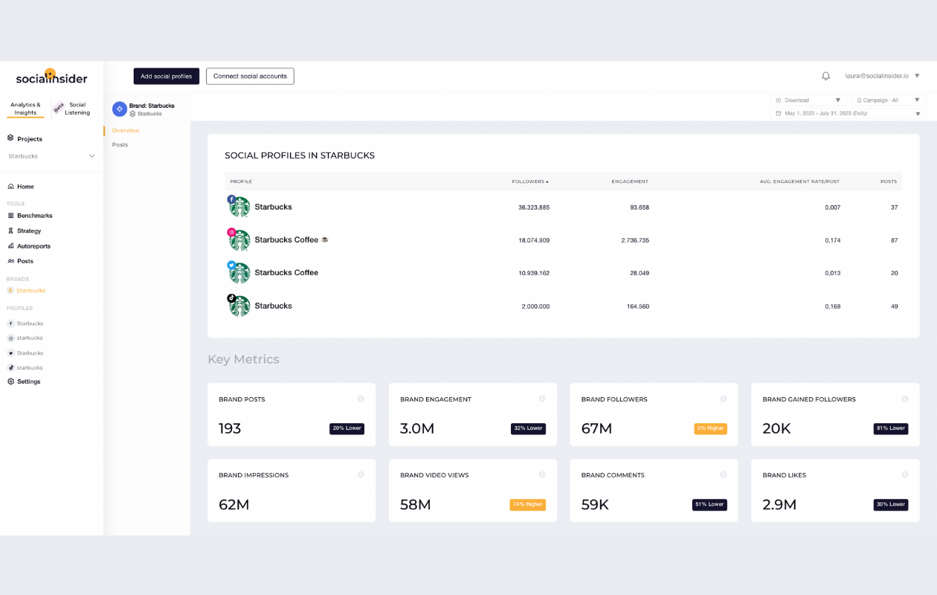Open Twitter Starbucks Coffee profile logo
The width and height of the screenshot is (937, 595).
(x=239, y=272)
